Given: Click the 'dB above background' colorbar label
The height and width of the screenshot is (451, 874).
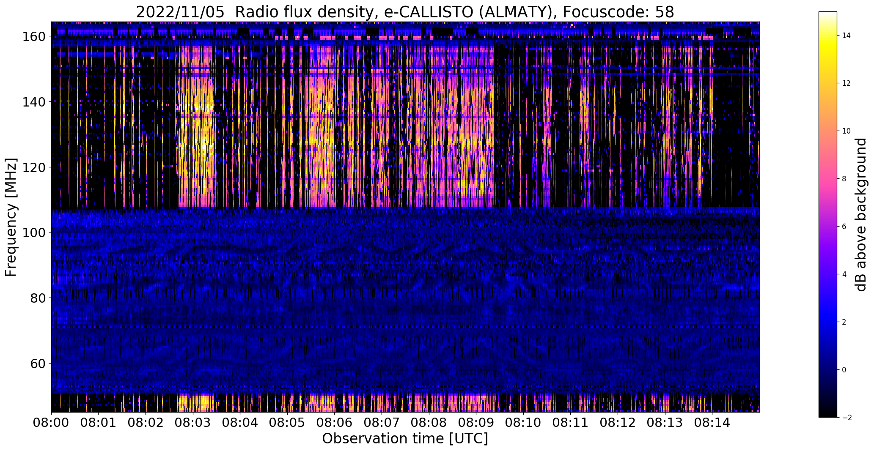Looking at the screenshot, I should [861, 215].
